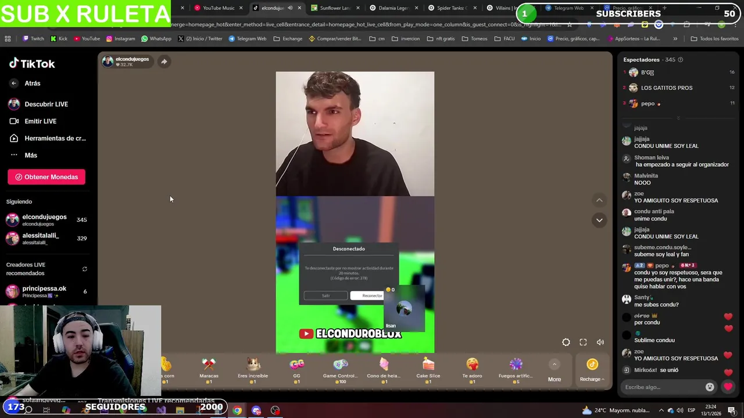Screen dimensions: 744x418
Task: Open elcondujuegos in the Siguiendo list
Action: (x=46, y=219)
